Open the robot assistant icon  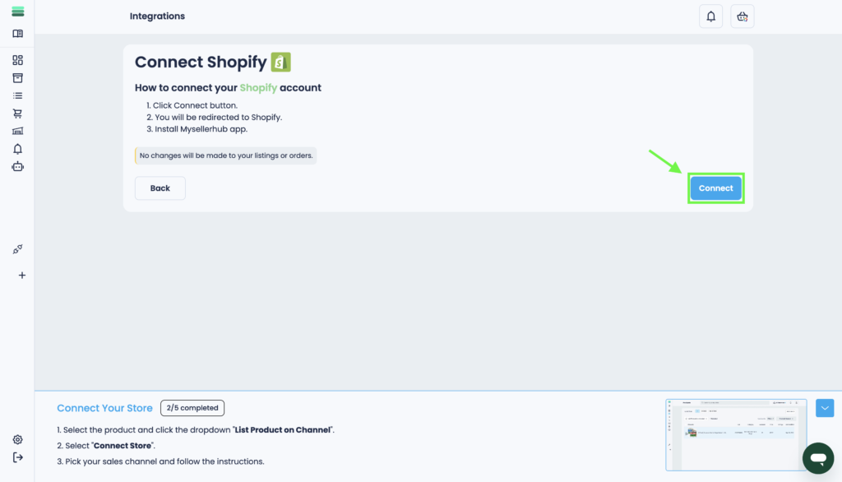18,166
